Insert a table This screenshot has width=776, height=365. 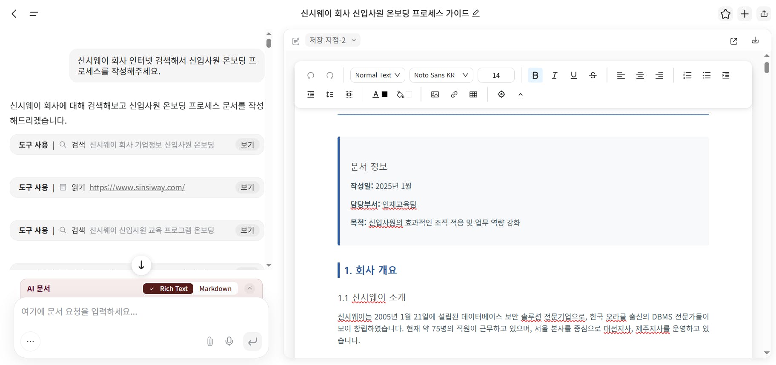point(473,94)
